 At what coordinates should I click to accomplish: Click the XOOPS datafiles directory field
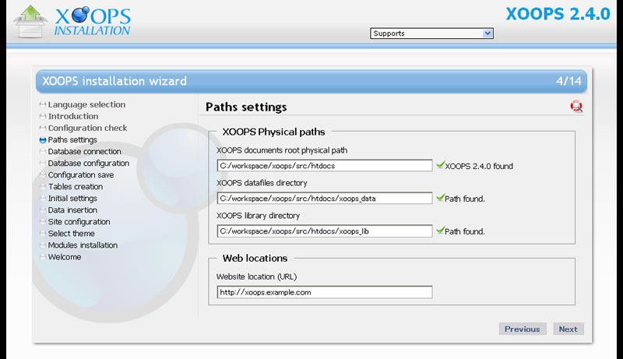pos(325,198)
